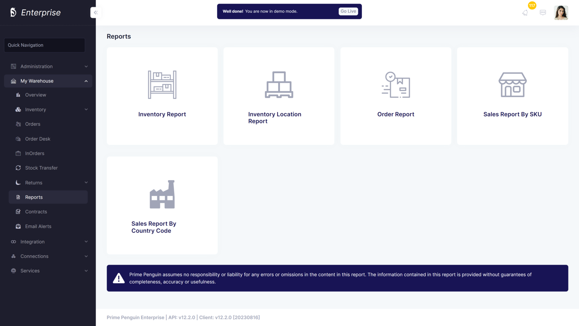
Task: Open the Order Report title link
Action: [396, 114]
